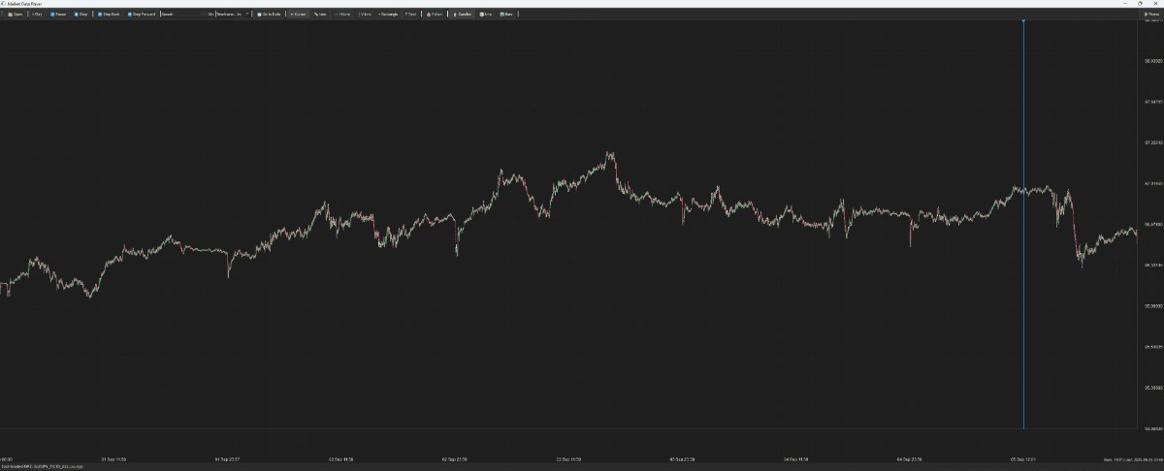The height and width of the screenshot is (471, 1164).
Task: Stop the playback
Action: (x=82, y=15)
